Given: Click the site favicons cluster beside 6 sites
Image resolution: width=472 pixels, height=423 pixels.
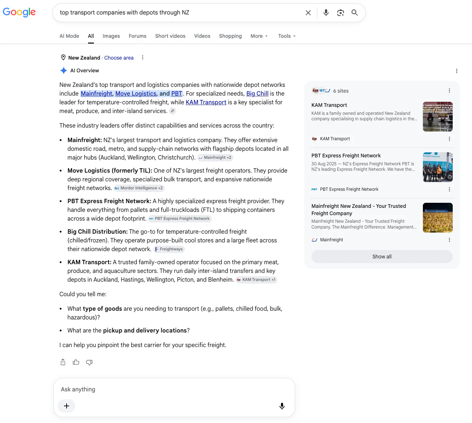Looking at the screenshot, I should tap(321, 90).
